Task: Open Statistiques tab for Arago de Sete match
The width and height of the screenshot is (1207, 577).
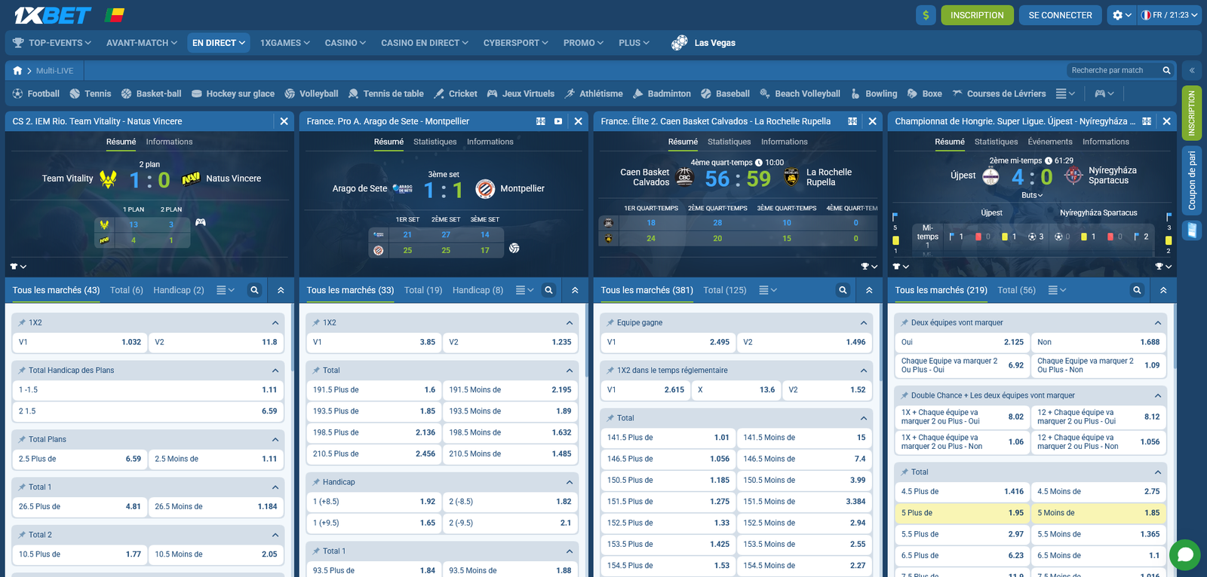Action: click(x=435, y=142)
